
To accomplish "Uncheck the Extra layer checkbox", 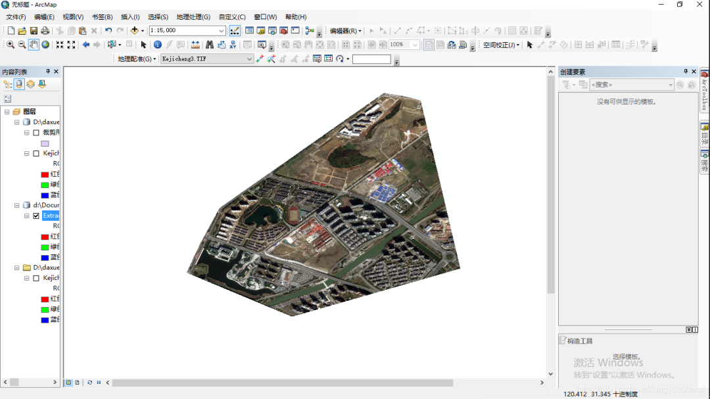I will pyautogui.click(x=36, y=216).
